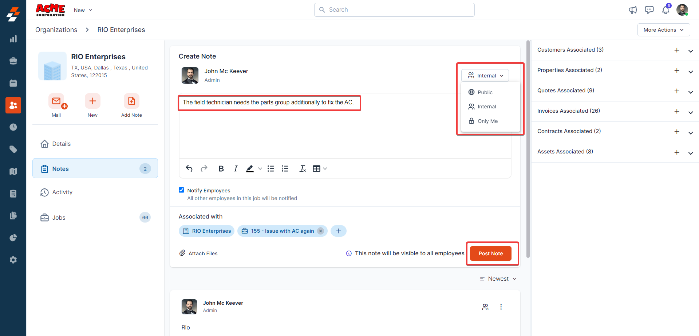This screenshot has width=699, height=336.
Task: Open the calculator icon in left sidebar
Action: pyautogui.click(x=13, y=194)
